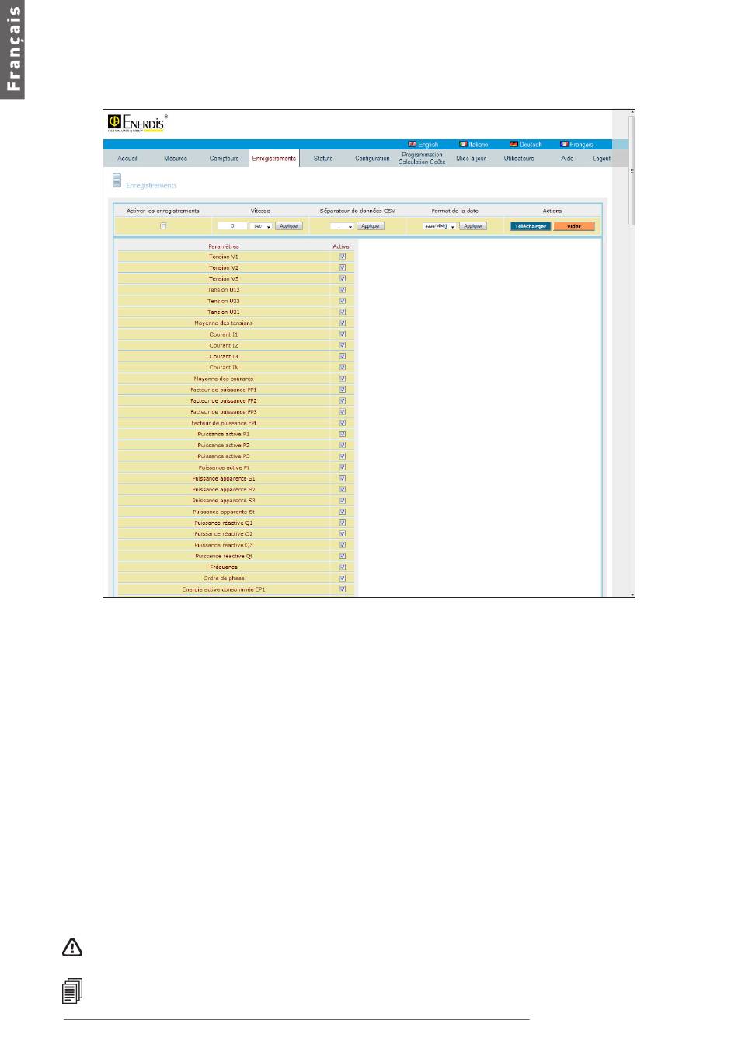
Task: Click the Télécharger button
Action: pyautogui.click(x=531, y=226)
